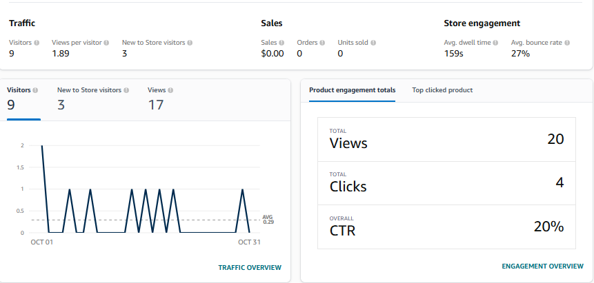Click the Views per visitor info icon
The width and height of the screenshot is (594, 283).
tap(106, 43)
